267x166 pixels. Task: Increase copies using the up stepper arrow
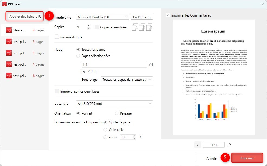click(88, 25)
